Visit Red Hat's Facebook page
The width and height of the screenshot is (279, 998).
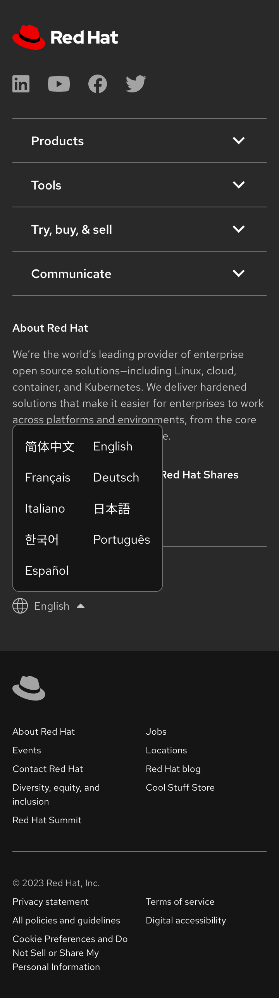tap(97, 83)
